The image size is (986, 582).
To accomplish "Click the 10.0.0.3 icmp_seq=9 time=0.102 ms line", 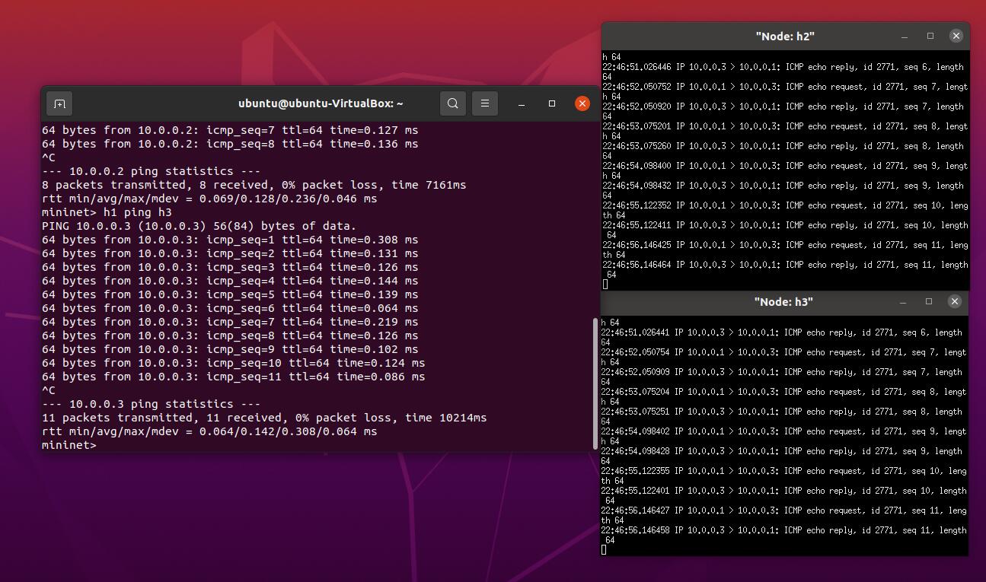I will [230, 349].
